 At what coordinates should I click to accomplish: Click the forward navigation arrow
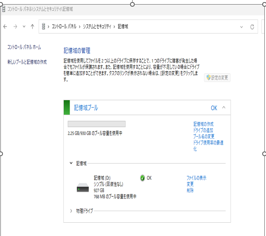pyautogui.click(x=15, y=27)
